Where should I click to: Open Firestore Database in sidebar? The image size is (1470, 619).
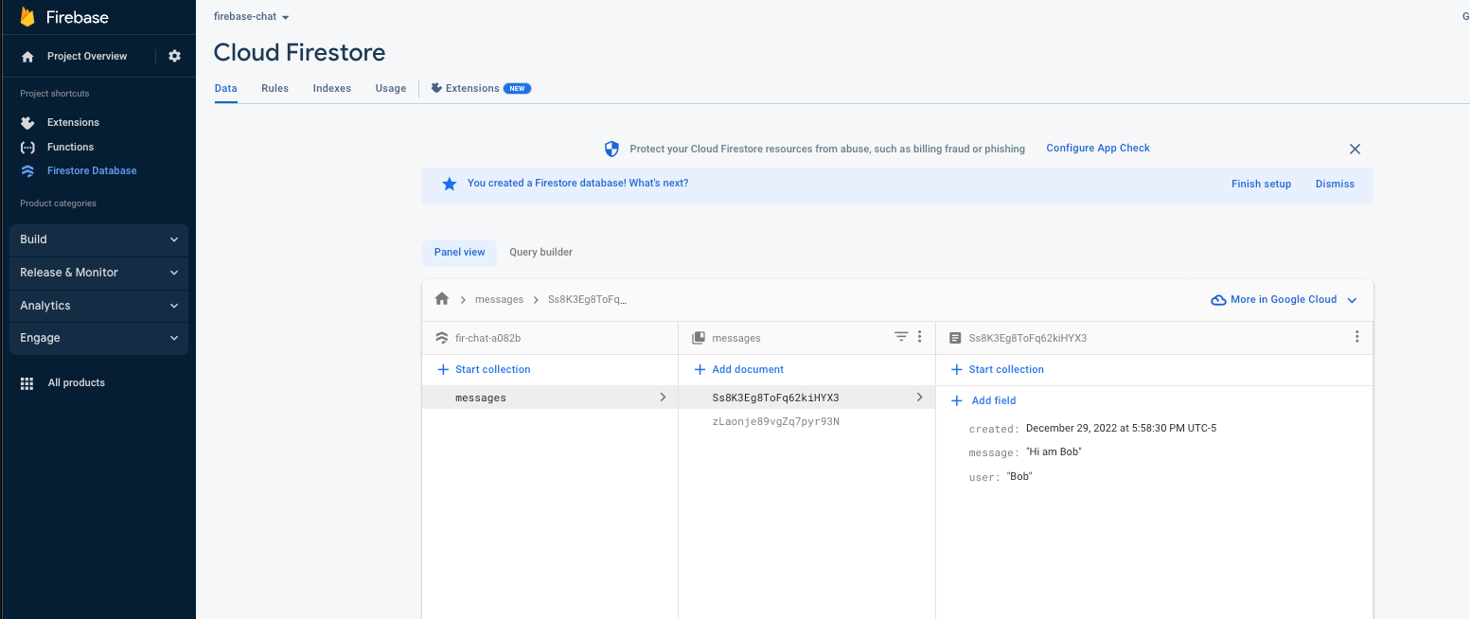tap(92, 171)
